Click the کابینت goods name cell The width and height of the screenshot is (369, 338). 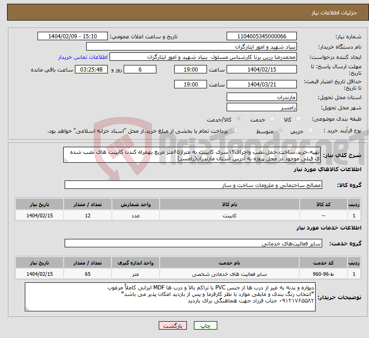coord(229,216)
